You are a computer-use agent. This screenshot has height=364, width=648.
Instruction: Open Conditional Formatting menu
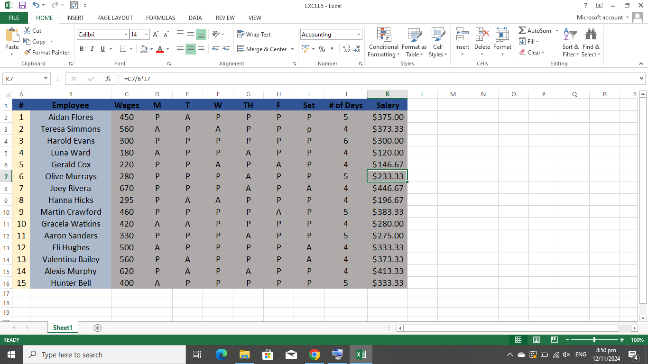click(383, 42)
